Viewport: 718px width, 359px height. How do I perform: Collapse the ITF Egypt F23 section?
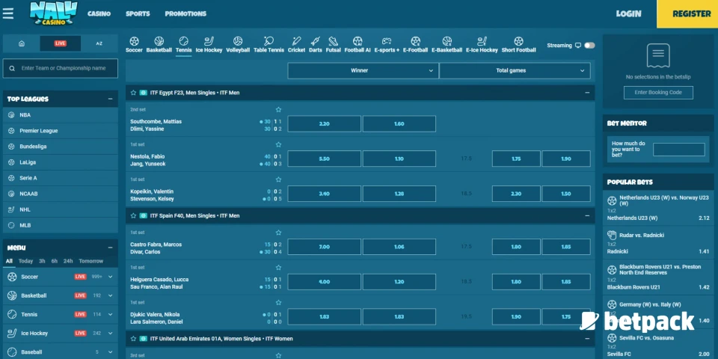point(587,93)
